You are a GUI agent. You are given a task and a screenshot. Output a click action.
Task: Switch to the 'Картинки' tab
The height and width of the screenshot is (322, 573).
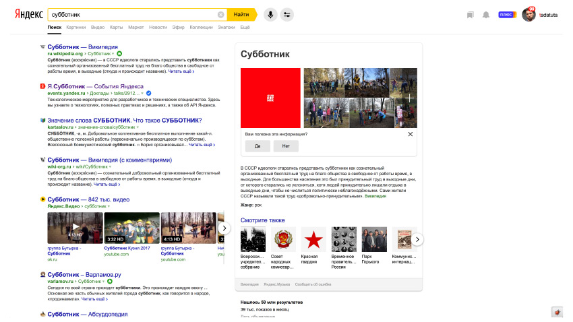tap(76, 28)
